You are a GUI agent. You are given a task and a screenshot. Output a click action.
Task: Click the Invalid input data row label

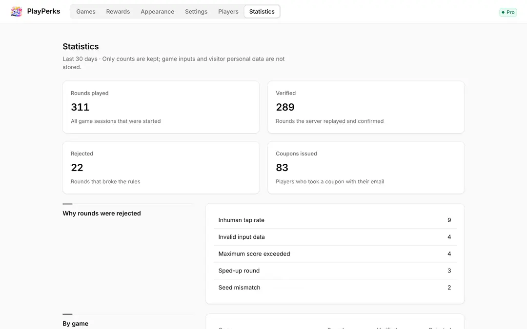tap(242, 237)
